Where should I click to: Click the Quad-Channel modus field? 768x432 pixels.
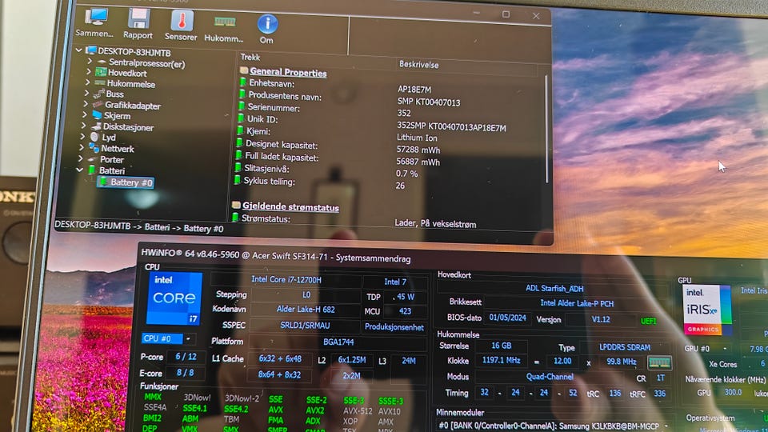(550, 377)
